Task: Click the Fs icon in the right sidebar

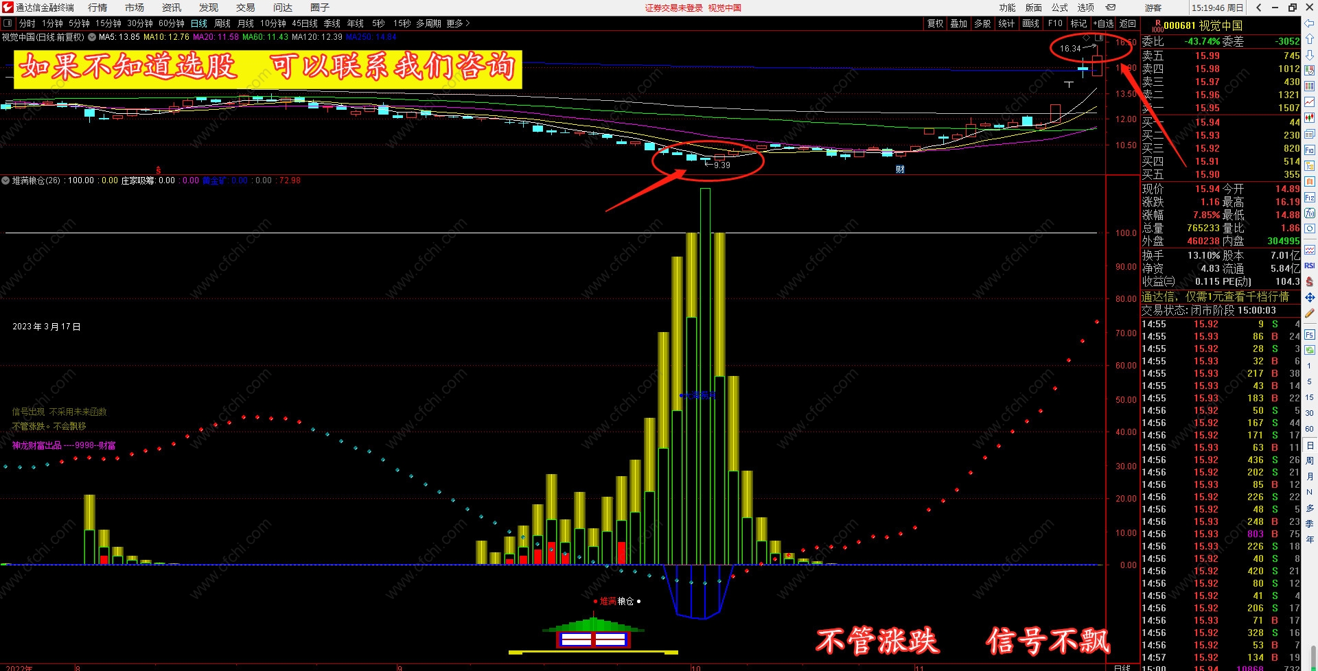Action: click(x=1309, y=335)
